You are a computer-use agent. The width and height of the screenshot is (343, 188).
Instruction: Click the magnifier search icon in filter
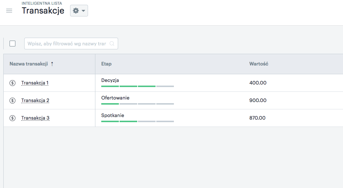pyautogui.click(x=112, y=44)
